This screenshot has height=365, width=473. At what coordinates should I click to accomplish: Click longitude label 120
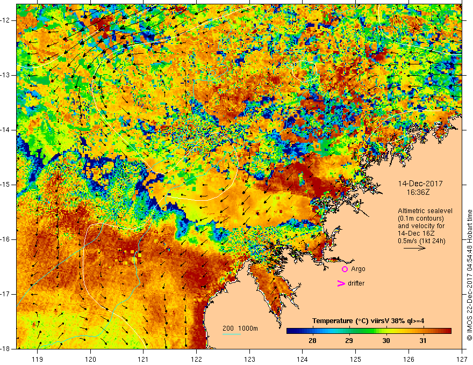click(90, 359)
